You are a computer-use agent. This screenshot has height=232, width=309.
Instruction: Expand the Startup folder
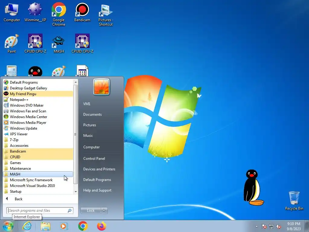point(38,191)
